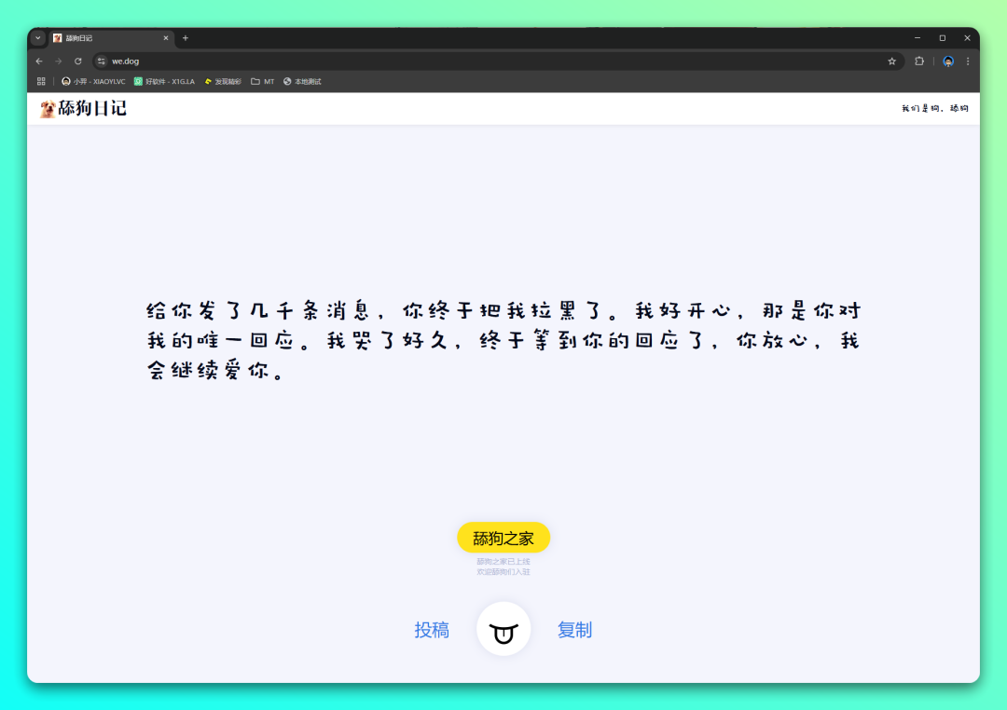Open the browser profile avatar
The width and height of the screenshot is (1007, 710).
coord(948,61)
